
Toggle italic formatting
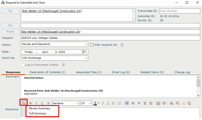point(36,103)
